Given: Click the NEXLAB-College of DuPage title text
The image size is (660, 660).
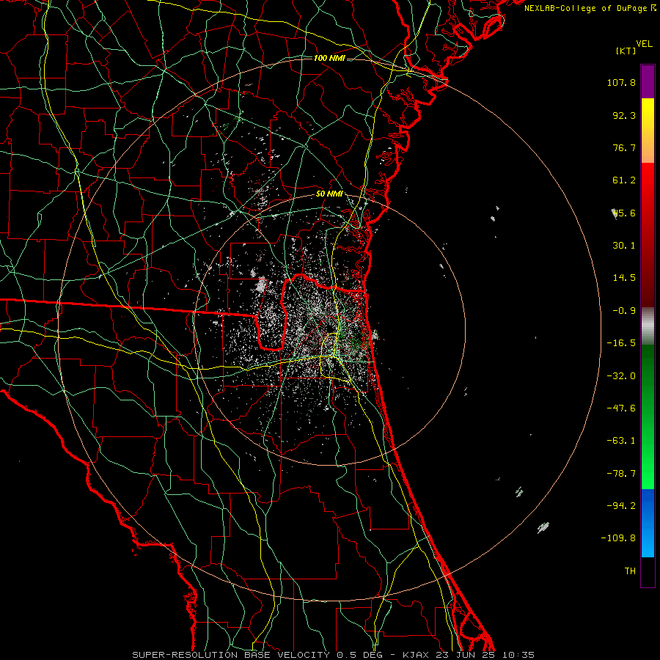Looking at the screenshot, I should (x=585, y=8).
